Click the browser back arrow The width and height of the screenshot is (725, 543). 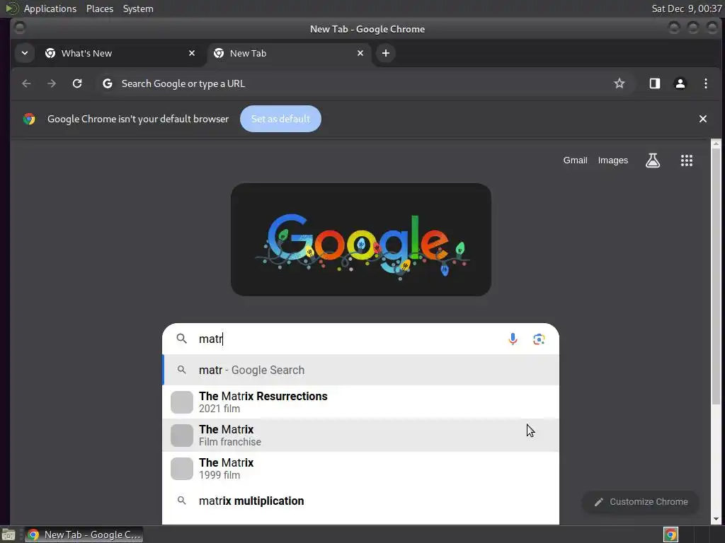[26, 83]
